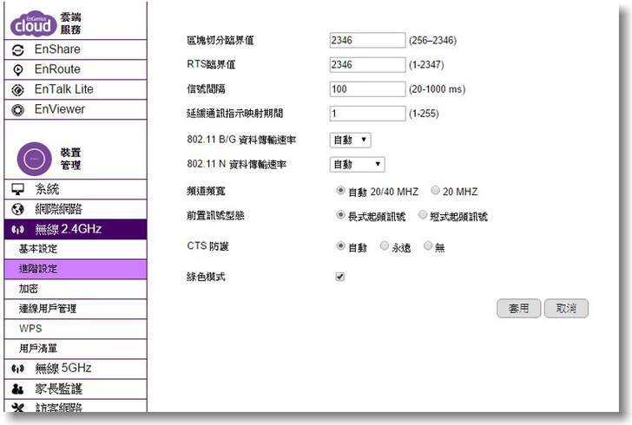Viewport: 632px width, 425px height.
Task: Click the EnGenius cloud logo icon
Action: tap(33, 24)
